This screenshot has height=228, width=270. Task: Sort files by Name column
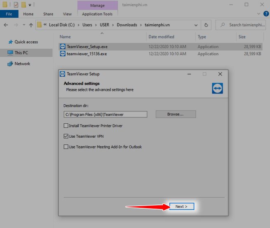coord(65,37)
